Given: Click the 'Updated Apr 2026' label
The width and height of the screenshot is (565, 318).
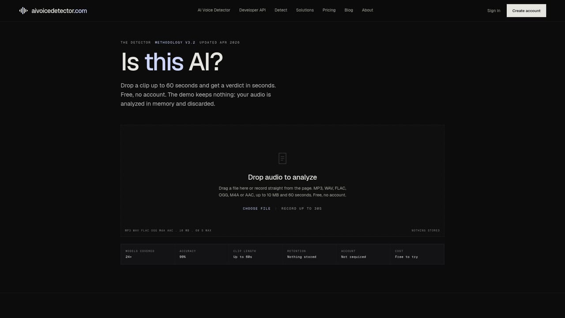Looking at the screenshot, I should pos(220,42).
